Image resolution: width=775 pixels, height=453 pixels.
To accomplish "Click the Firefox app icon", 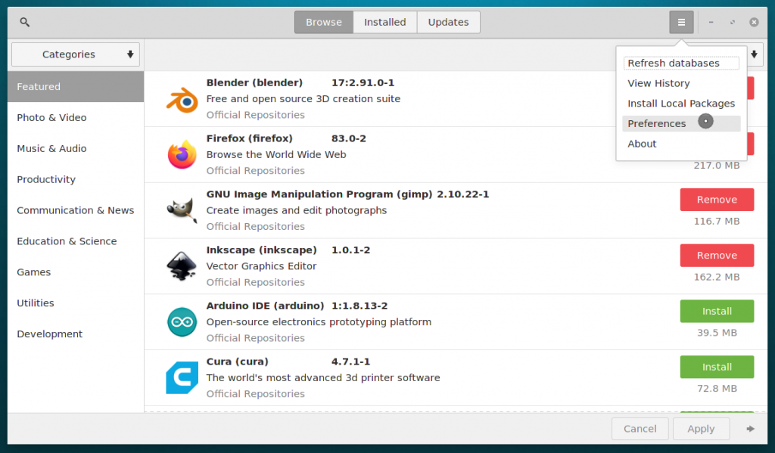I will coord(182,155).
